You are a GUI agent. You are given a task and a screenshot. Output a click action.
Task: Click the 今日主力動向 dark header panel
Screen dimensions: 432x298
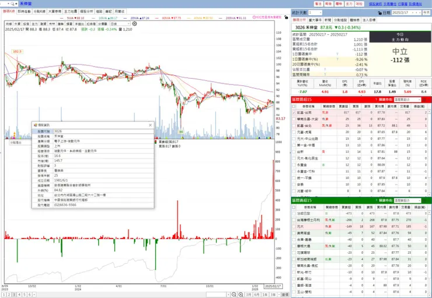[400, 37]
